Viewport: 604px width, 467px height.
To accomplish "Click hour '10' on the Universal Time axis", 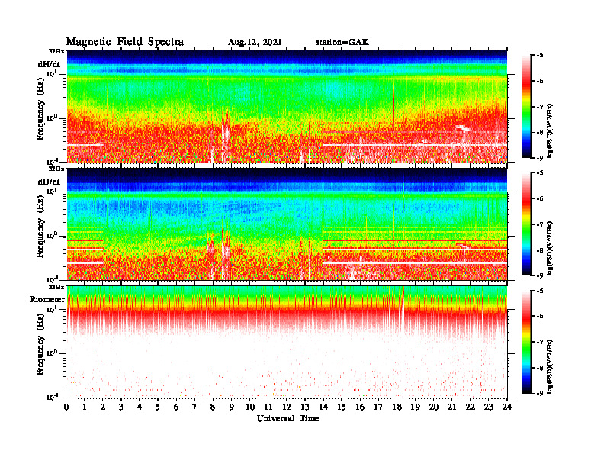I will (x=250, y=407).
